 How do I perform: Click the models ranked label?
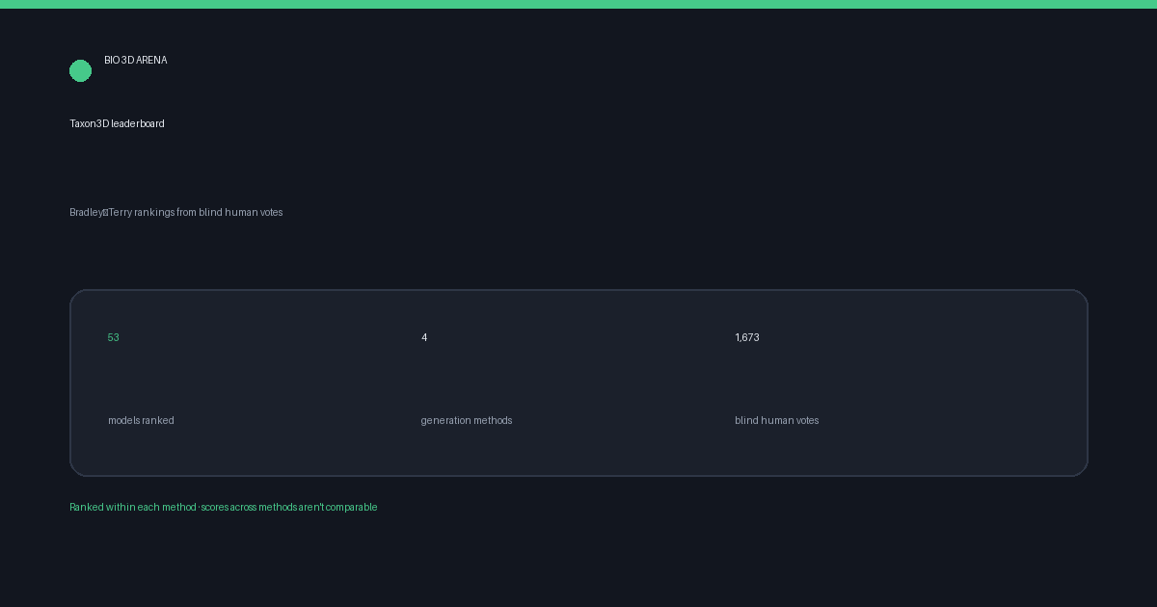(141, 421)
